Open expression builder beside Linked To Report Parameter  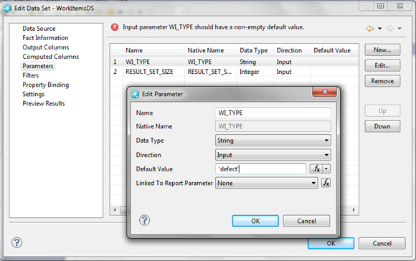click(x=326, y=183)
